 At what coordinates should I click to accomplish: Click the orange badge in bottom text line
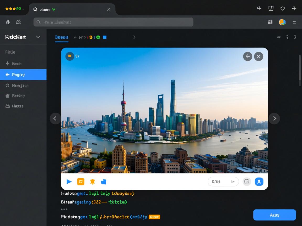[154, 217]
